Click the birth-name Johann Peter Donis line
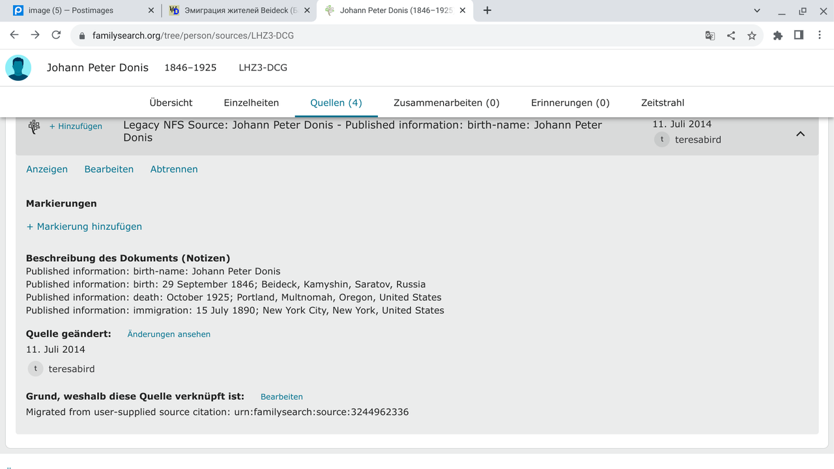The height and width of the screenshot is (469, 834). pyautogui.click(x=153, y=272)
